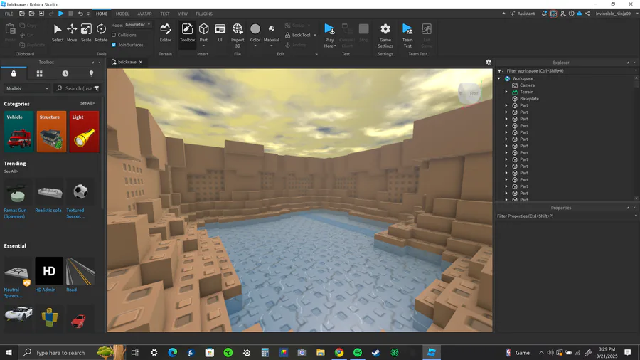The image size is (640, 360).
Task: Focus the Filter Properties field
Action: pos(565,216)
